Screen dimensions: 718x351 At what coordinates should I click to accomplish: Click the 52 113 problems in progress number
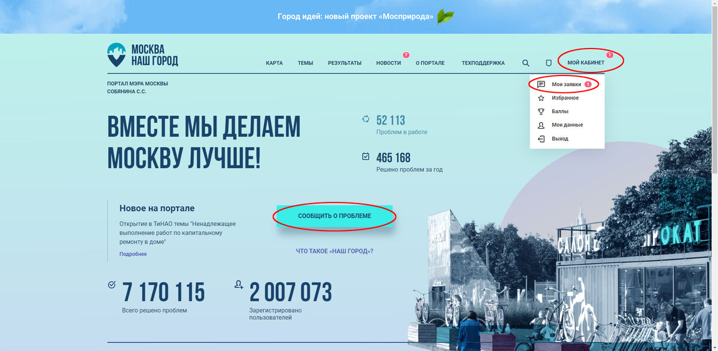391,120
